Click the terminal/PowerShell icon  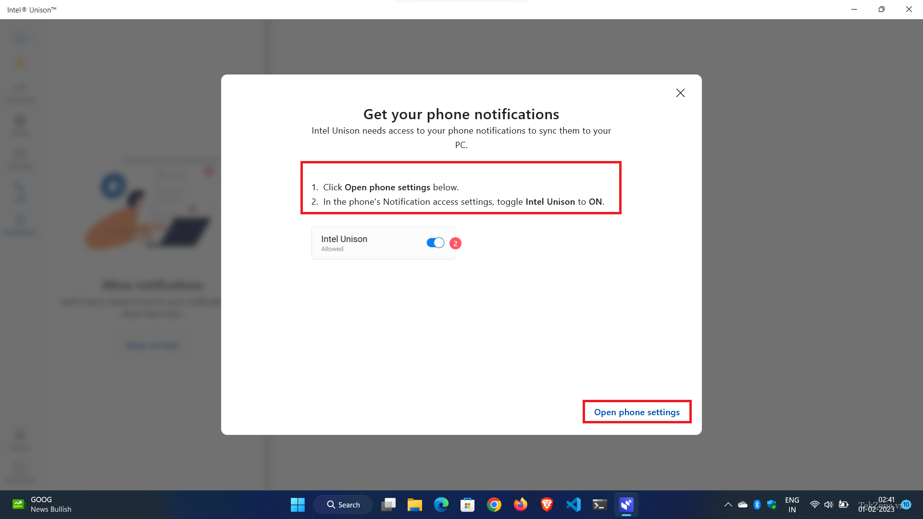point(599,504)
